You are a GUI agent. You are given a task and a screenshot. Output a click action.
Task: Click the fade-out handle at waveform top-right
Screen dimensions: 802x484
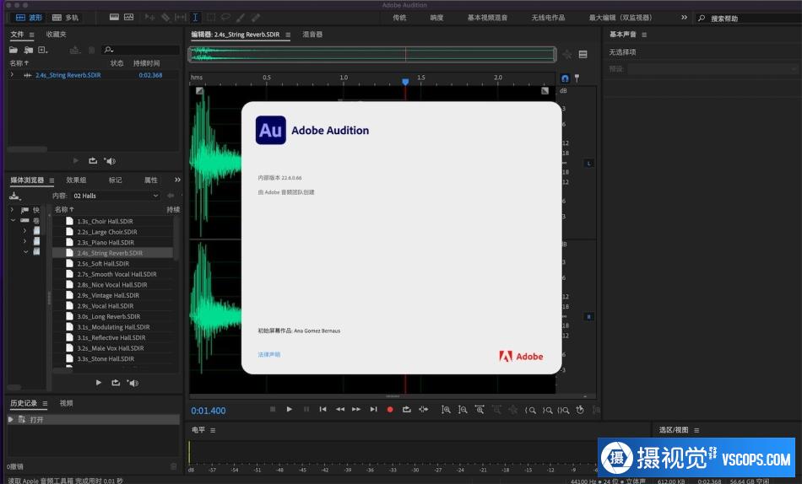545,90
